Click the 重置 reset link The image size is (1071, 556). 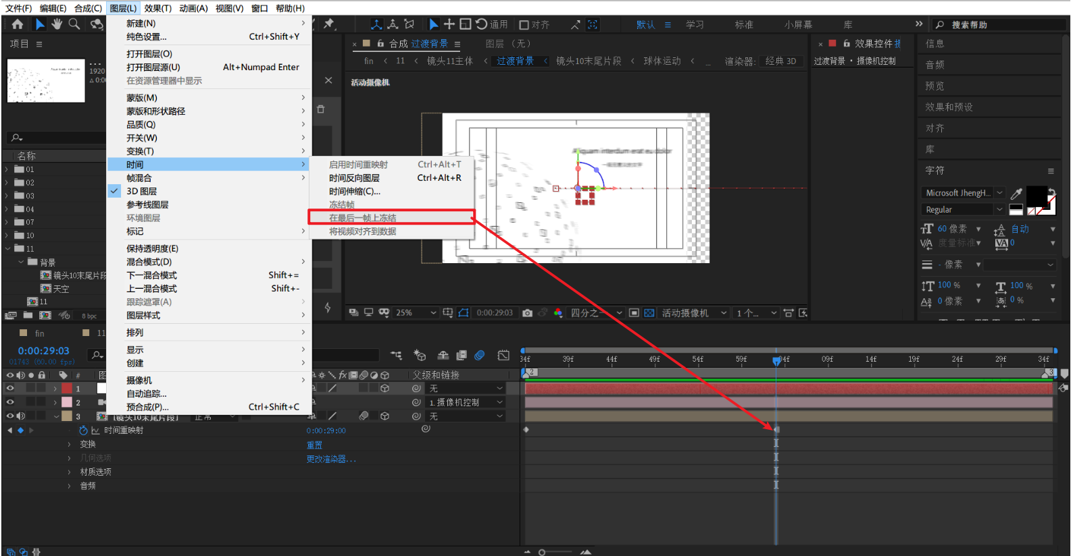click(314, 445)
